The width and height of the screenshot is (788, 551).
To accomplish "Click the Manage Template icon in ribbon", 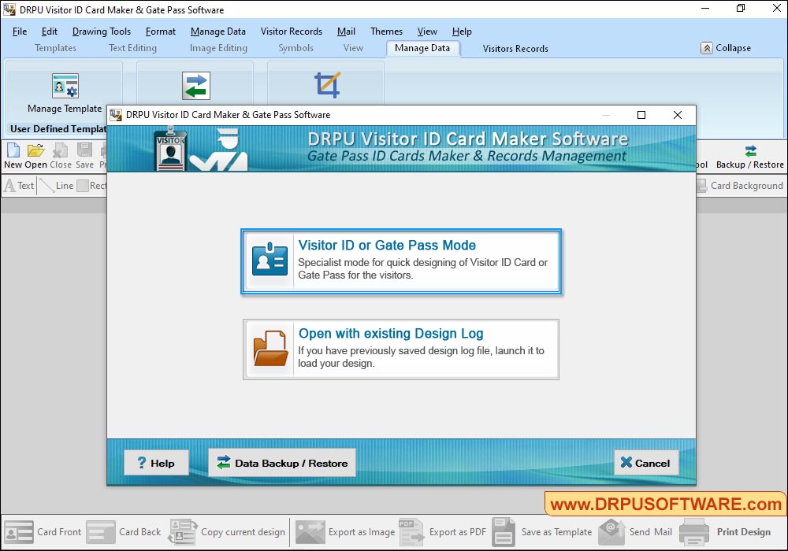I will click(65, 86).
